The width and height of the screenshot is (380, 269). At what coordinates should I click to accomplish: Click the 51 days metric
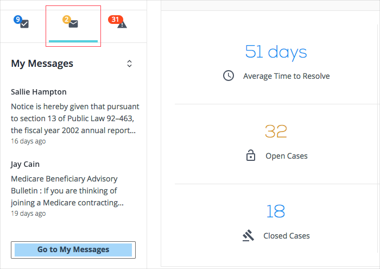coord(276,52)
